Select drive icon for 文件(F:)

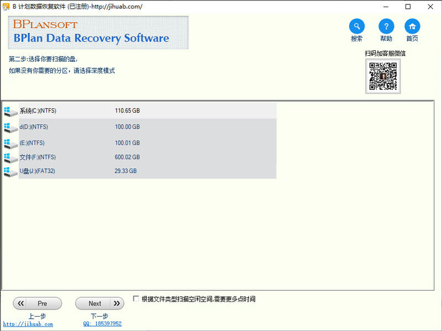(x=10, y=158)
